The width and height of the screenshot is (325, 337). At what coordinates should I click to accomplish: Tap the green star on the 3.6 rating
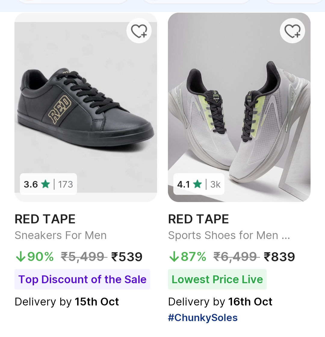[x=46, y=184]
